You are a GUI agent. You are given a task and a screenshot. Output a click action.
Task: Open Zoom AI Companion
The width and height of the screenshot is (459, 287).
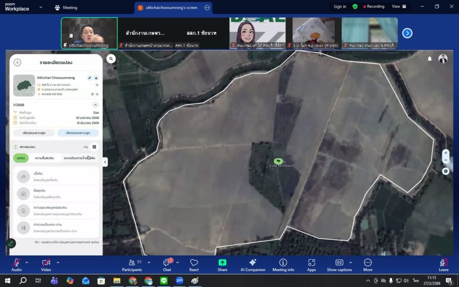click(252, 265)
